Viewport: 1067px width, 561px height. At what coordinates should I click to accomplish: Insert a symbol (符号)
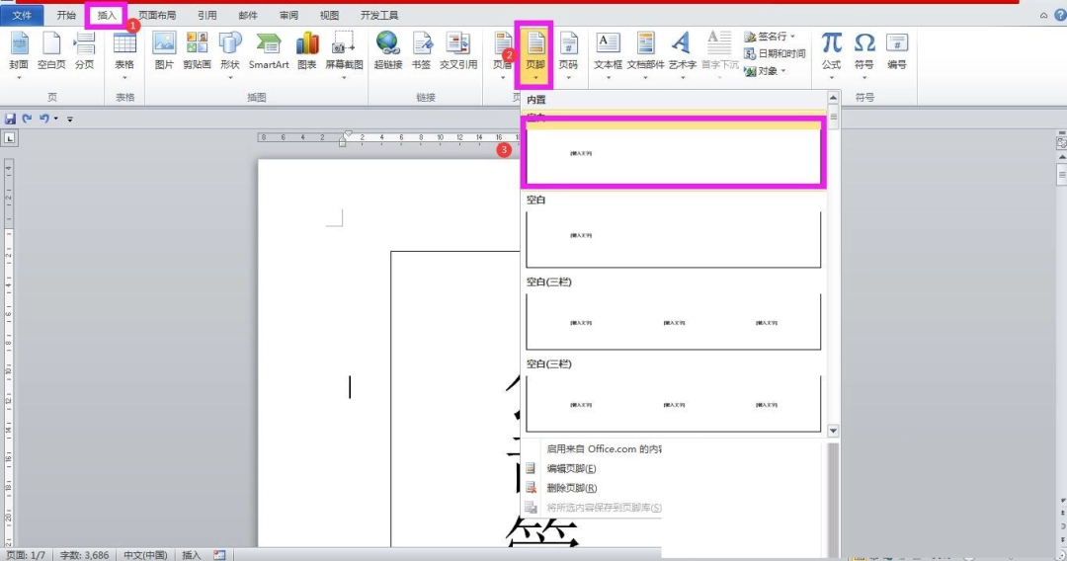864,54
